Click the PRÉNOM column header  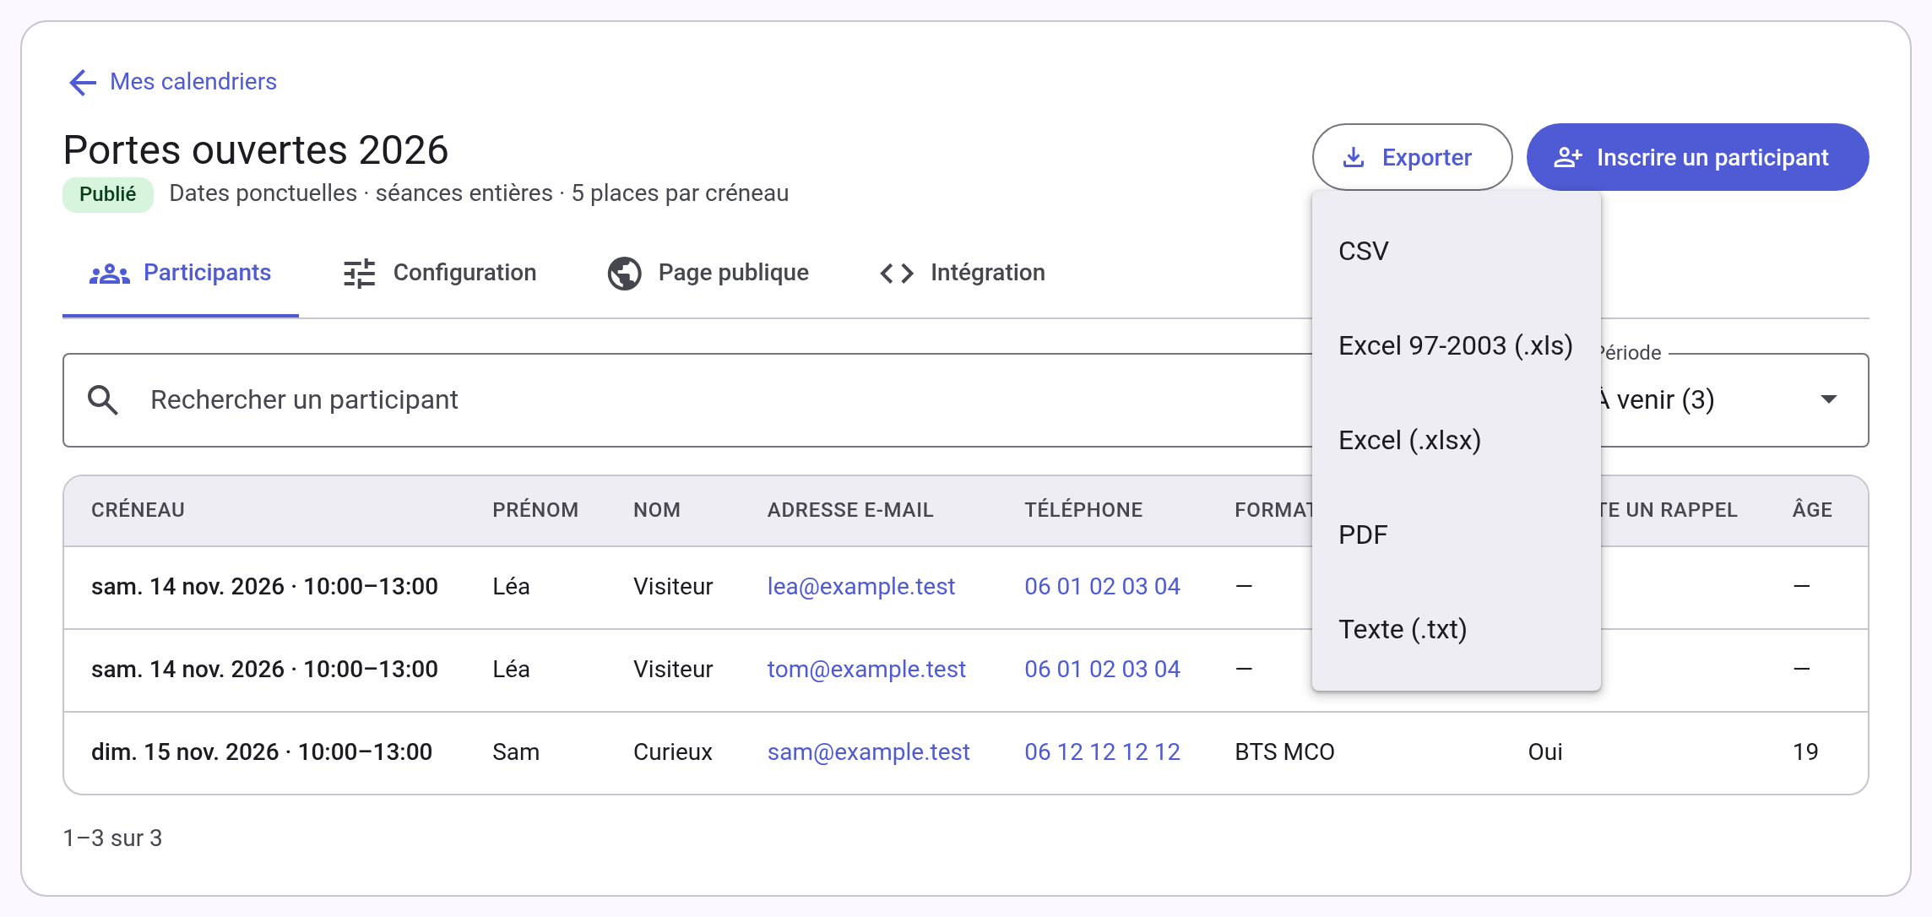coord(535,510)
